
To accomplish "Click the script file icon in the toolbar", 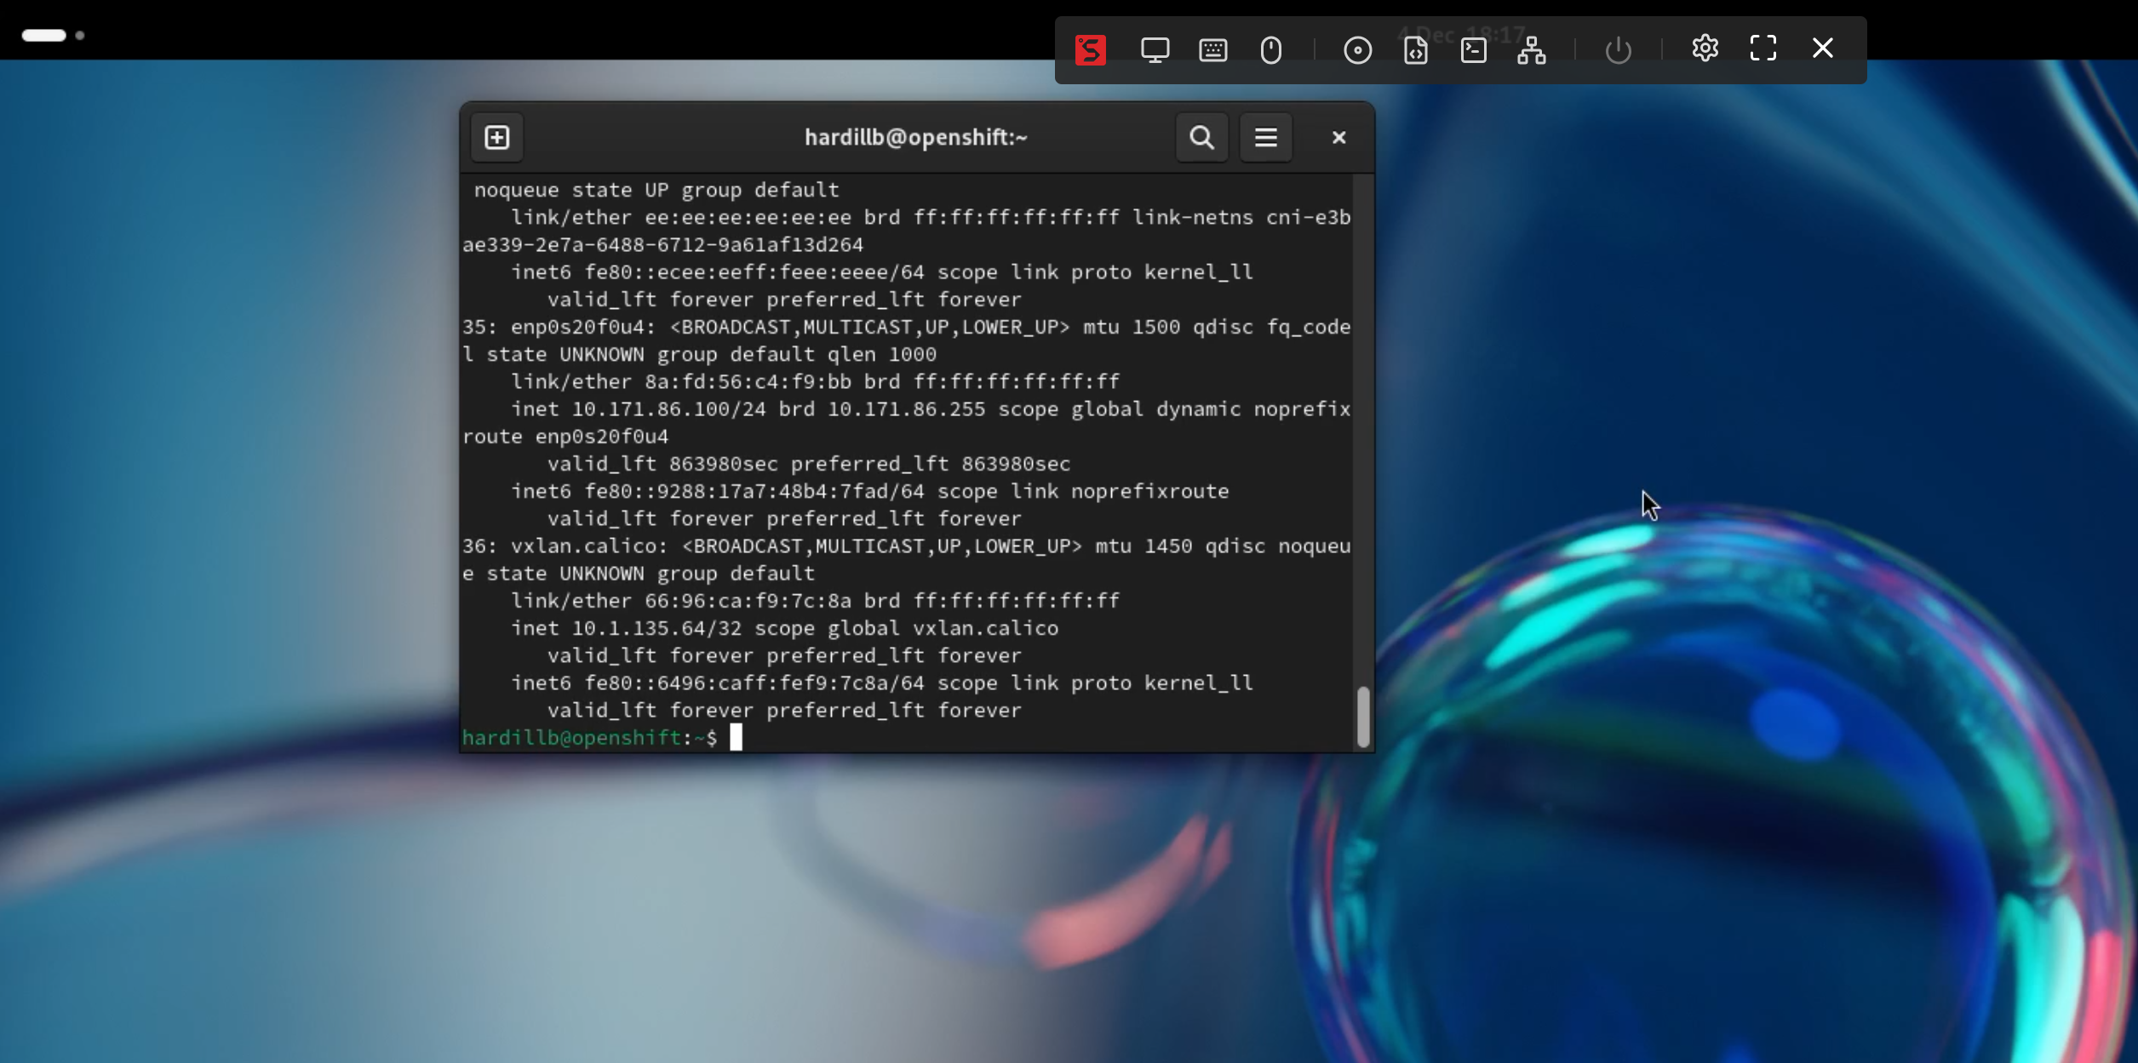I will (x=1415, y=49).
